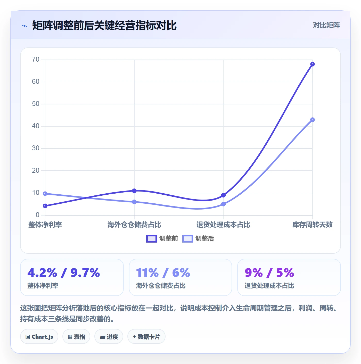
Task: Click the 调整前 data point at 退货处理成本占比
Action: [x=223, y=195]
